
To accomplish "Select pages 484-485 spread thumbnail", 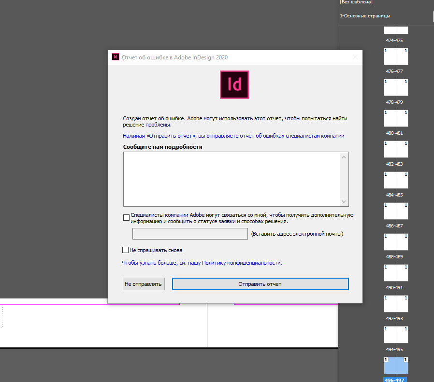I will (396, 180).
